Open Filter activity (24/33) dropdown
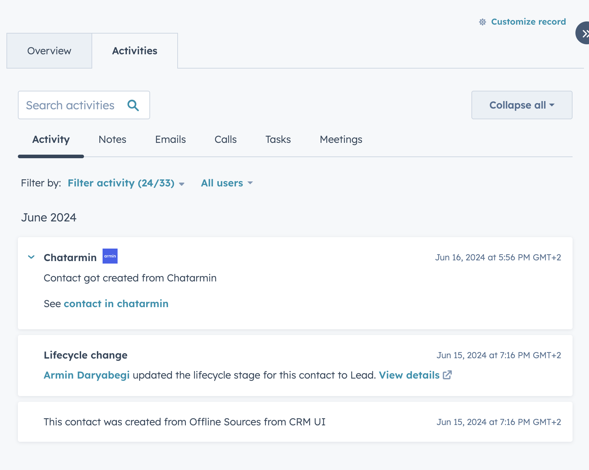Image resolution: width=589 pixels, height=470 pixels. (126, 183)
